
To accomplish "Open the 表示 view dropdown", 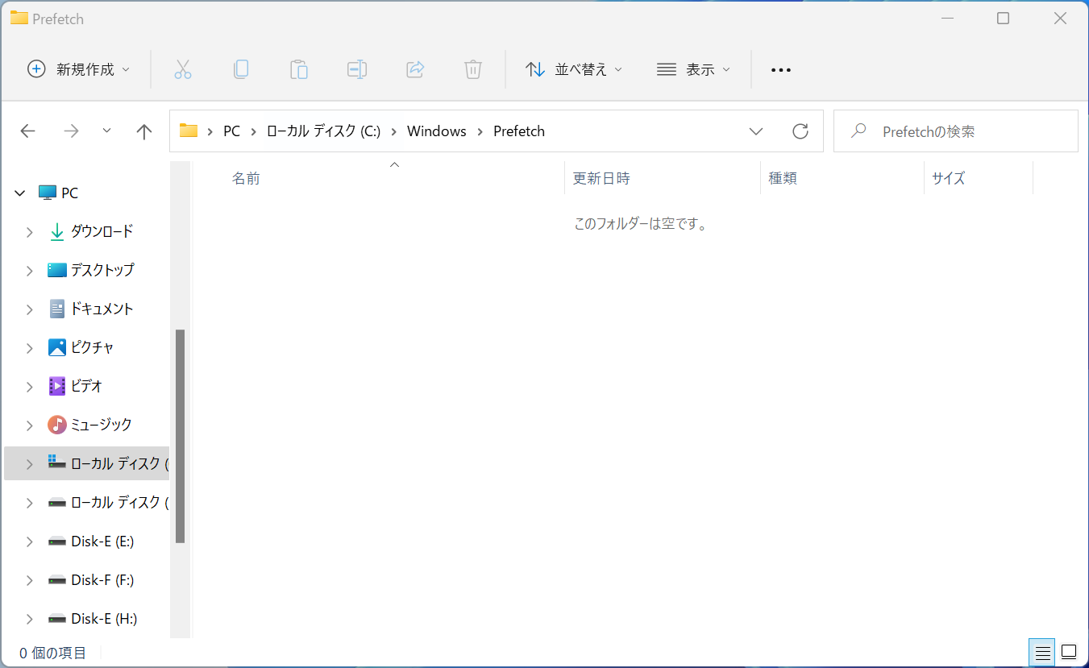I will click(693, 69).
